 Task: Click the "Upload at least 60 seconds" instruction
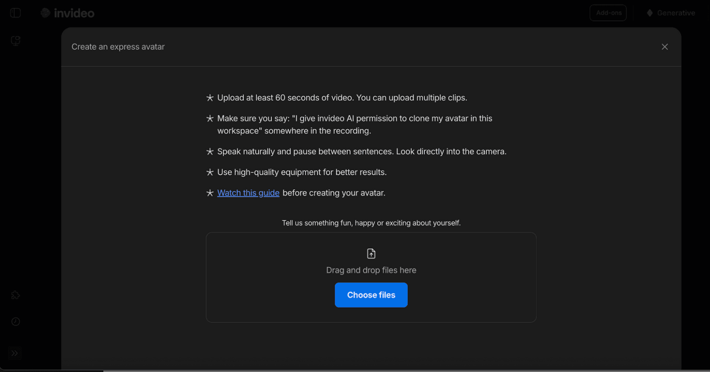tap(342, 97)
